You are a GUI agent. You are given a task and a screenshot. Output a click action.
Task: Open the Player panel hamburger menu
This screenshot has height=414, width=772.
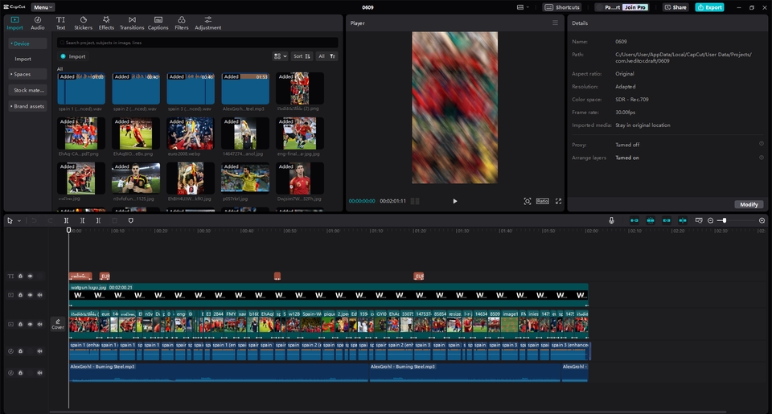(555, 23)
